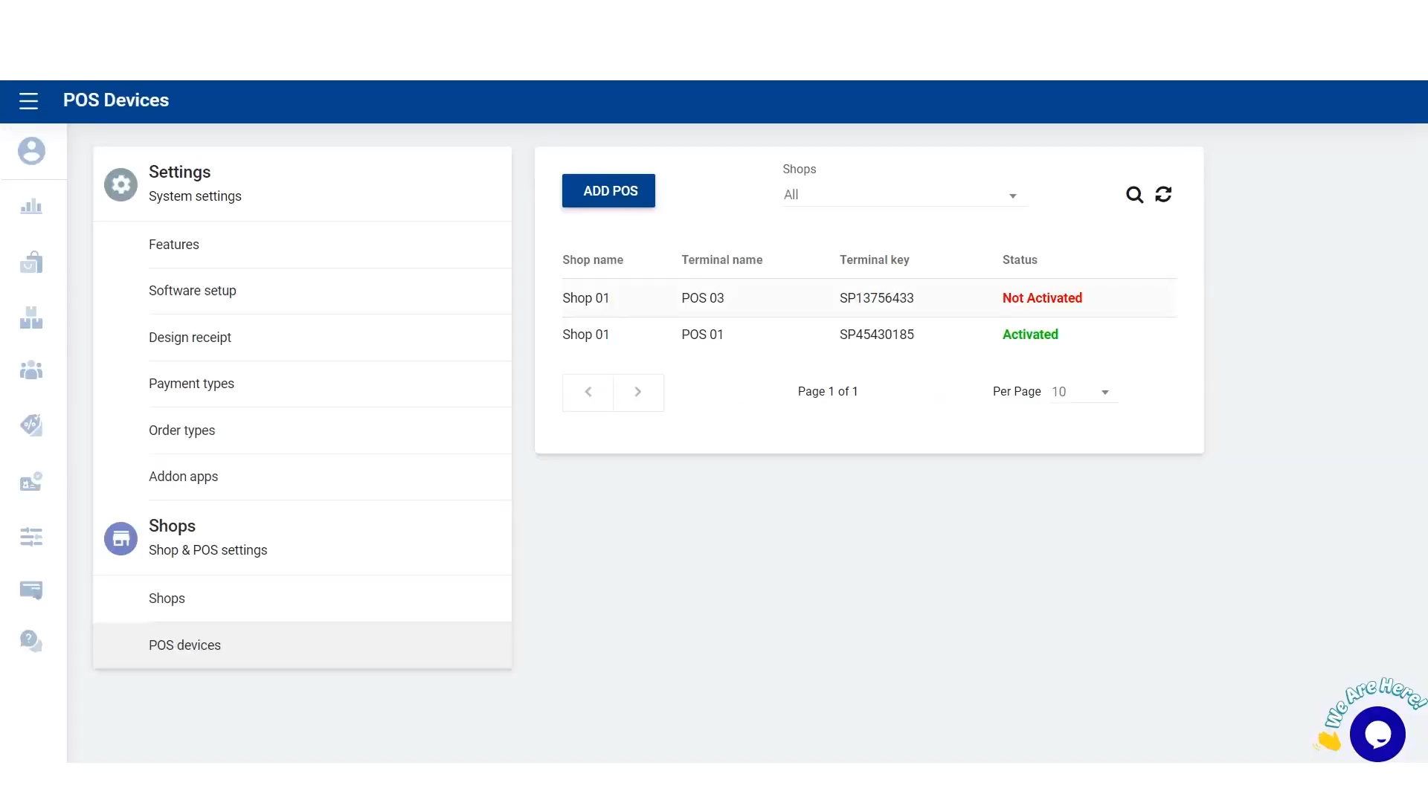Image resolution: width=1428 pixels, height=803 pixels.
Task: Open Payment types settings
Action: pyautogui.click(x=191, y=384)
